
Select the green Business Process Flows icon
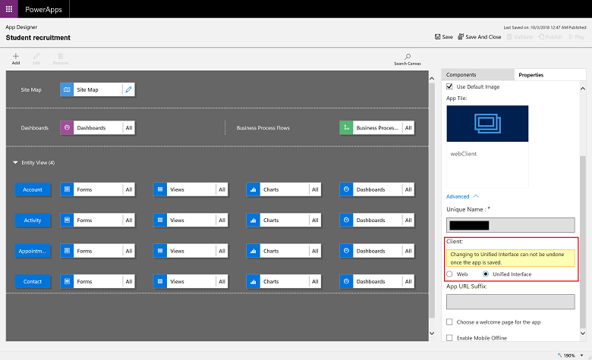click(347, 128)
